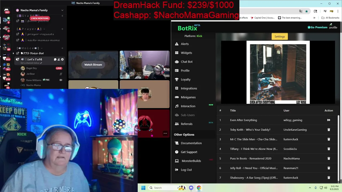The image size is (342, 192).
Task: Open Widgets in BotRix sidebar
Action: [184, 53]
